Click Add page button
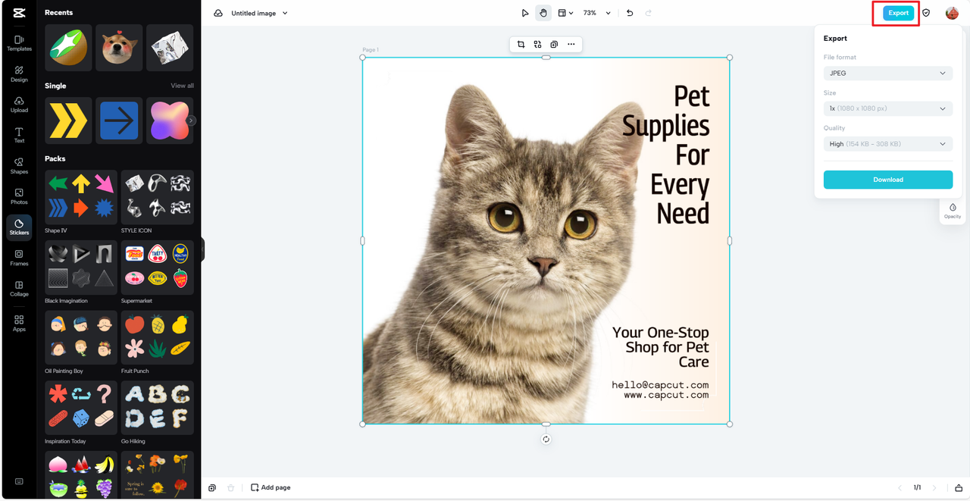Screen dimensions: 970x501 click(271, 487)
